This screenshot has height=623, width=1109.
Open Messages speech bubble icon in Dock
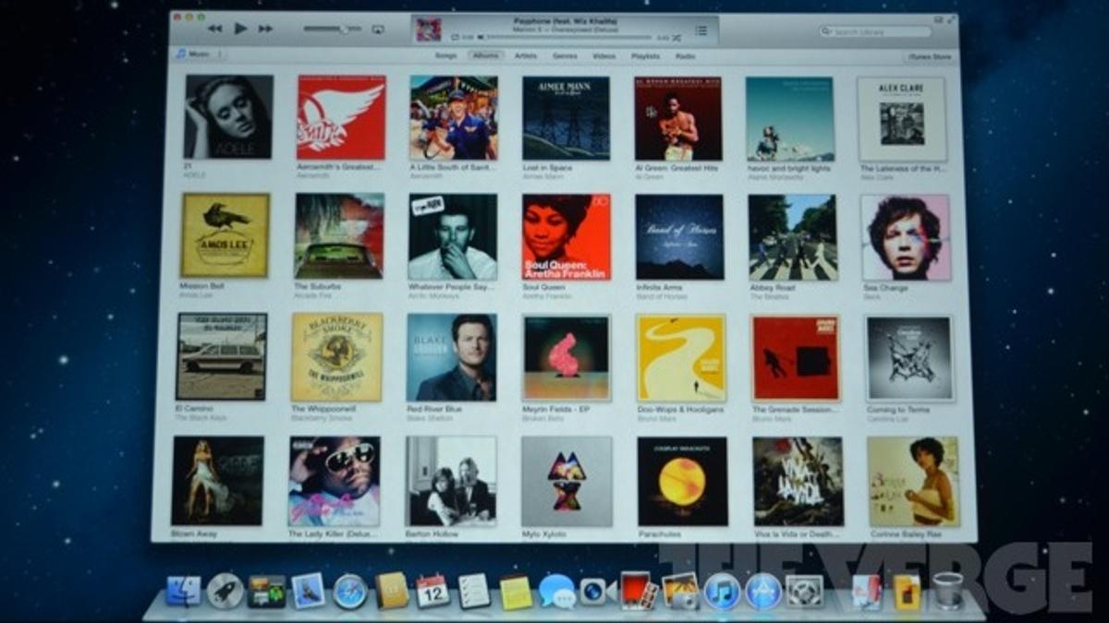(x=557, y=591)
